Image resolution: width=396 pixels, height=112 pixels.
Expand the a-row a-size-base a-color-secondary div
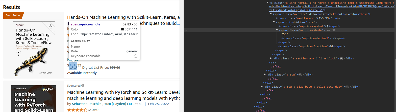pos(262,87)
